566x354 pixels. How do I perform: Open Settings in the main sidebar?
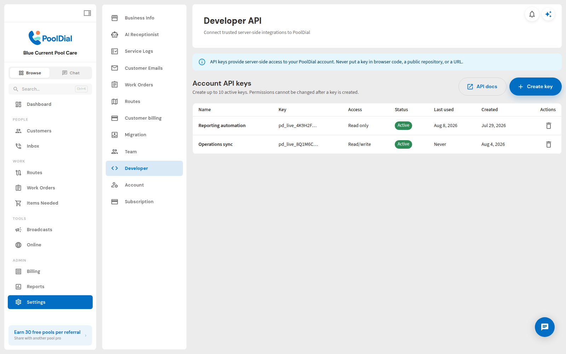pos(50,302)
